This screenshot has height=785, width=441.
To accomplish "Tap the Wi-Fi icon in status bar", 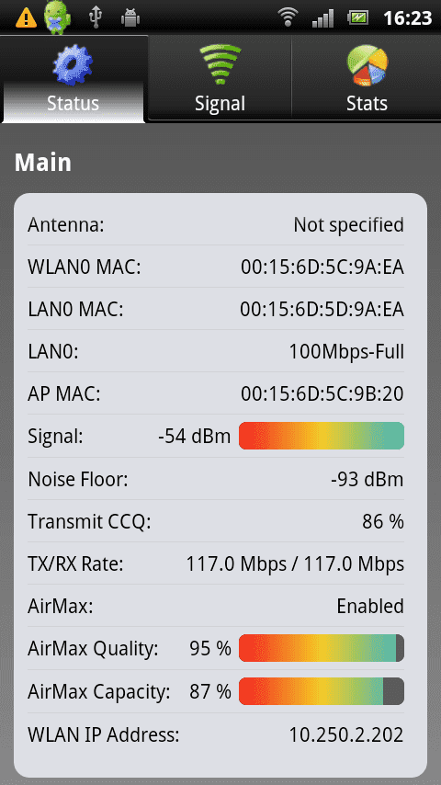I will (x=288, y=17).
